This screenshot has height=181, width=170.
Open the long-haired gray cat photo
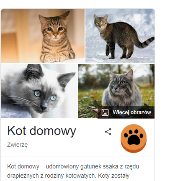click(116, 85)
